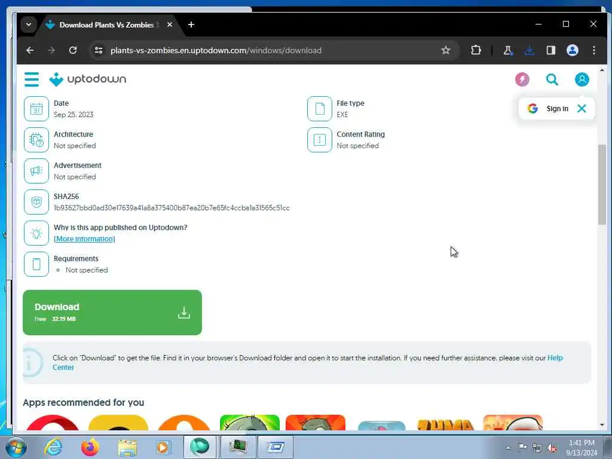The width and height of the screenshot is (612, 459).
Task: Click the SHA256 hash value text
Action: [172, 208]
